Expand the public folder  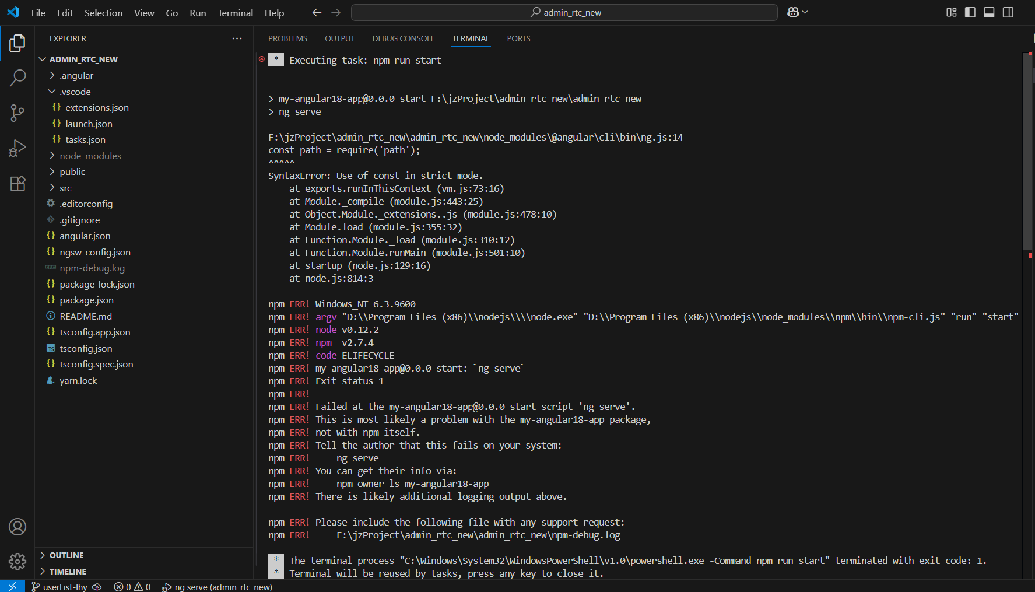pos(52,171)
